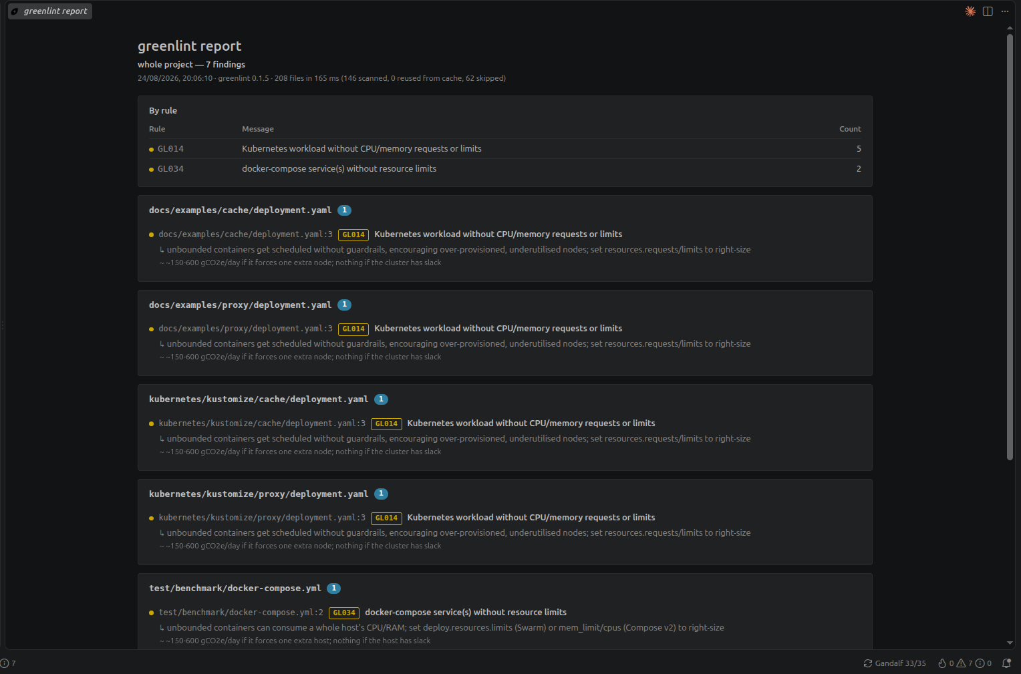Screen dimensions: 1021x674
Task: Click the kubernetes/kustomize/cache/deployment.yaml section heading
Action: [x=259, y=399]
